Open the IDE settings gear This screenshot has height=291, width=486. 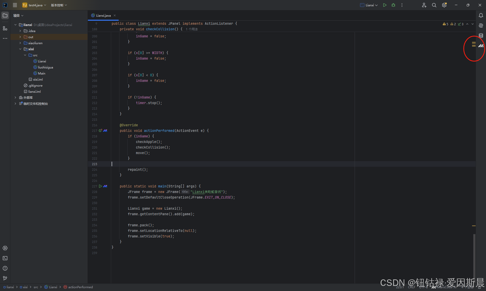[x=444, y=5]
